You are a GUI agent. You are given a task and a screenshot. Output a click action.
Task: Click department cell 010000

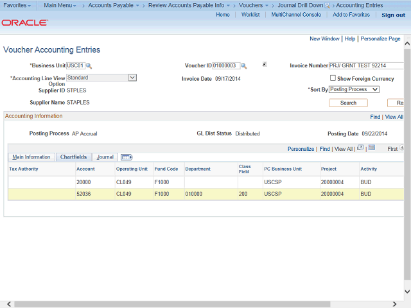click(x=194, y=194)
